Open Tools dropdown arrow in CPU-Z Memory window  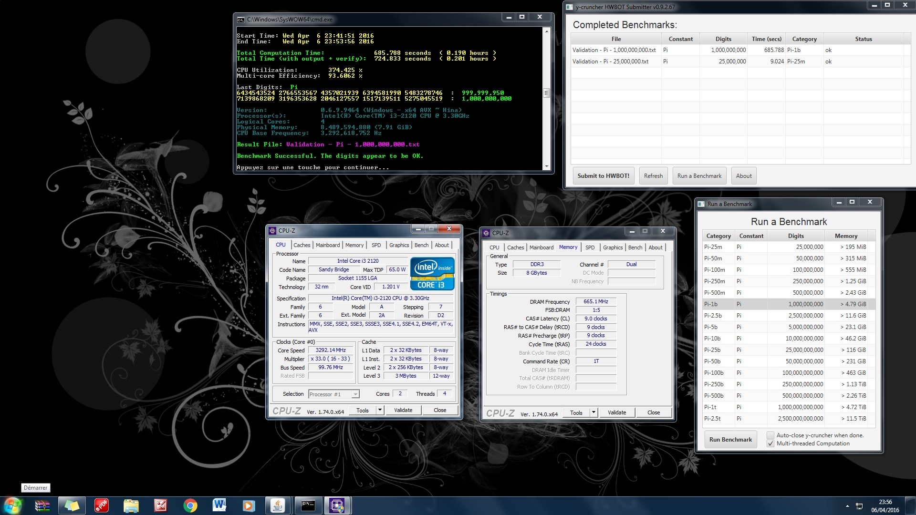click(593, 412)
